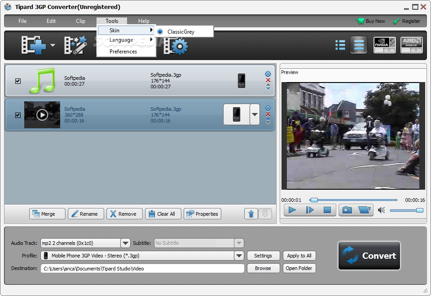
Task: Open the Add File dropdown arrow
Action: coord(53,45)
